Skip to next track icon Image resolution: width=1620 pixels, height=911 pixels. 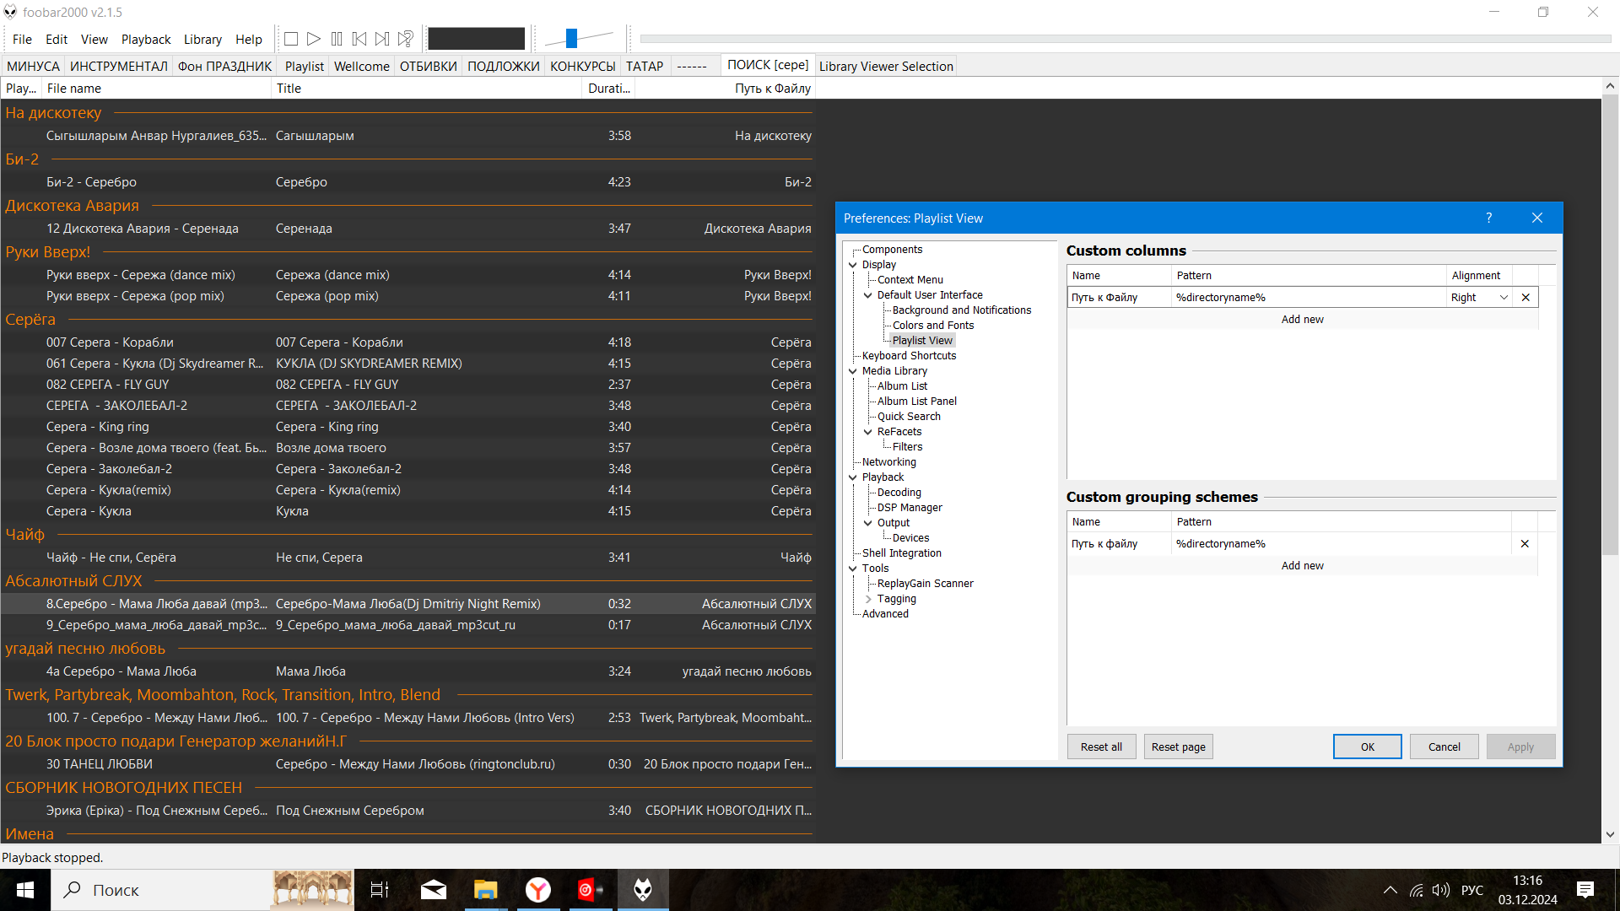[x=382, y=39]
